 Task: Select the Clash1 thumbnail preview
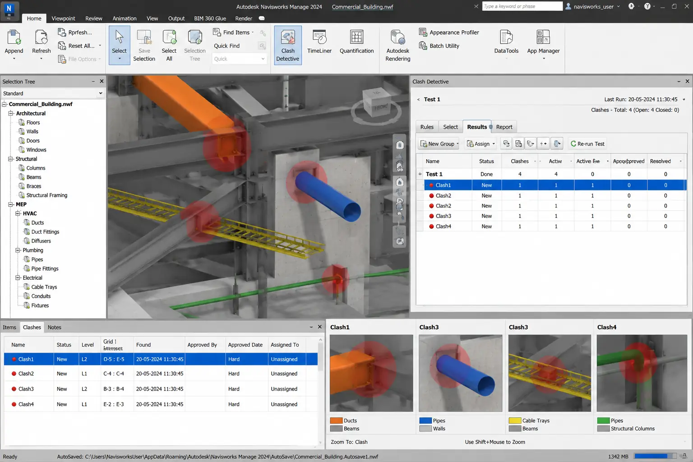371,373
